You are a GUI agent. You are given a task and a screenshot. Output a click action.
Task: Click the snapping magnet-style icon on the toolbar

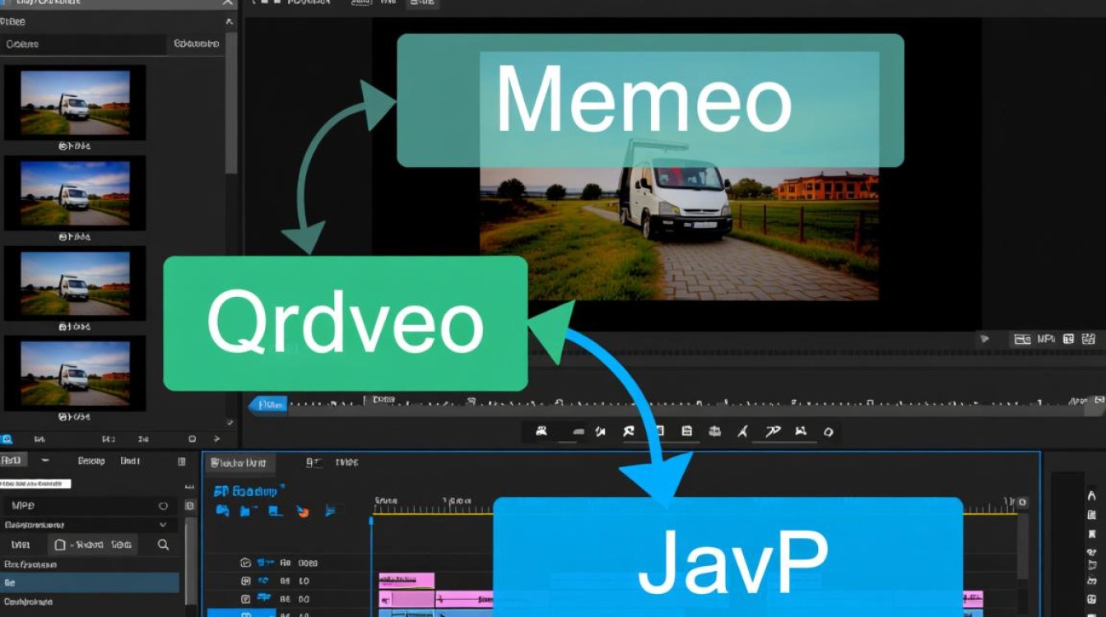point(715,431)
